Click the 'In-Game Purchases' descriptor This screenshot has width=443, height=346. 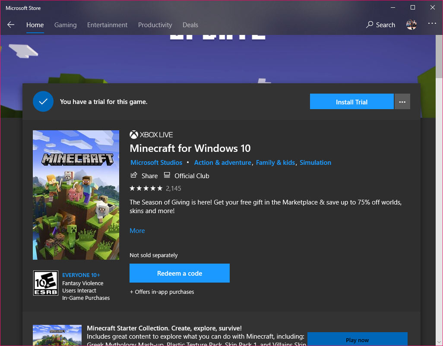tap(86, 298)
